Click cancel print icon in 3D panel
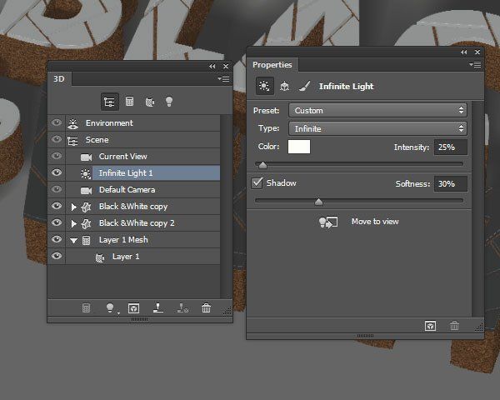 pos(182,308)
